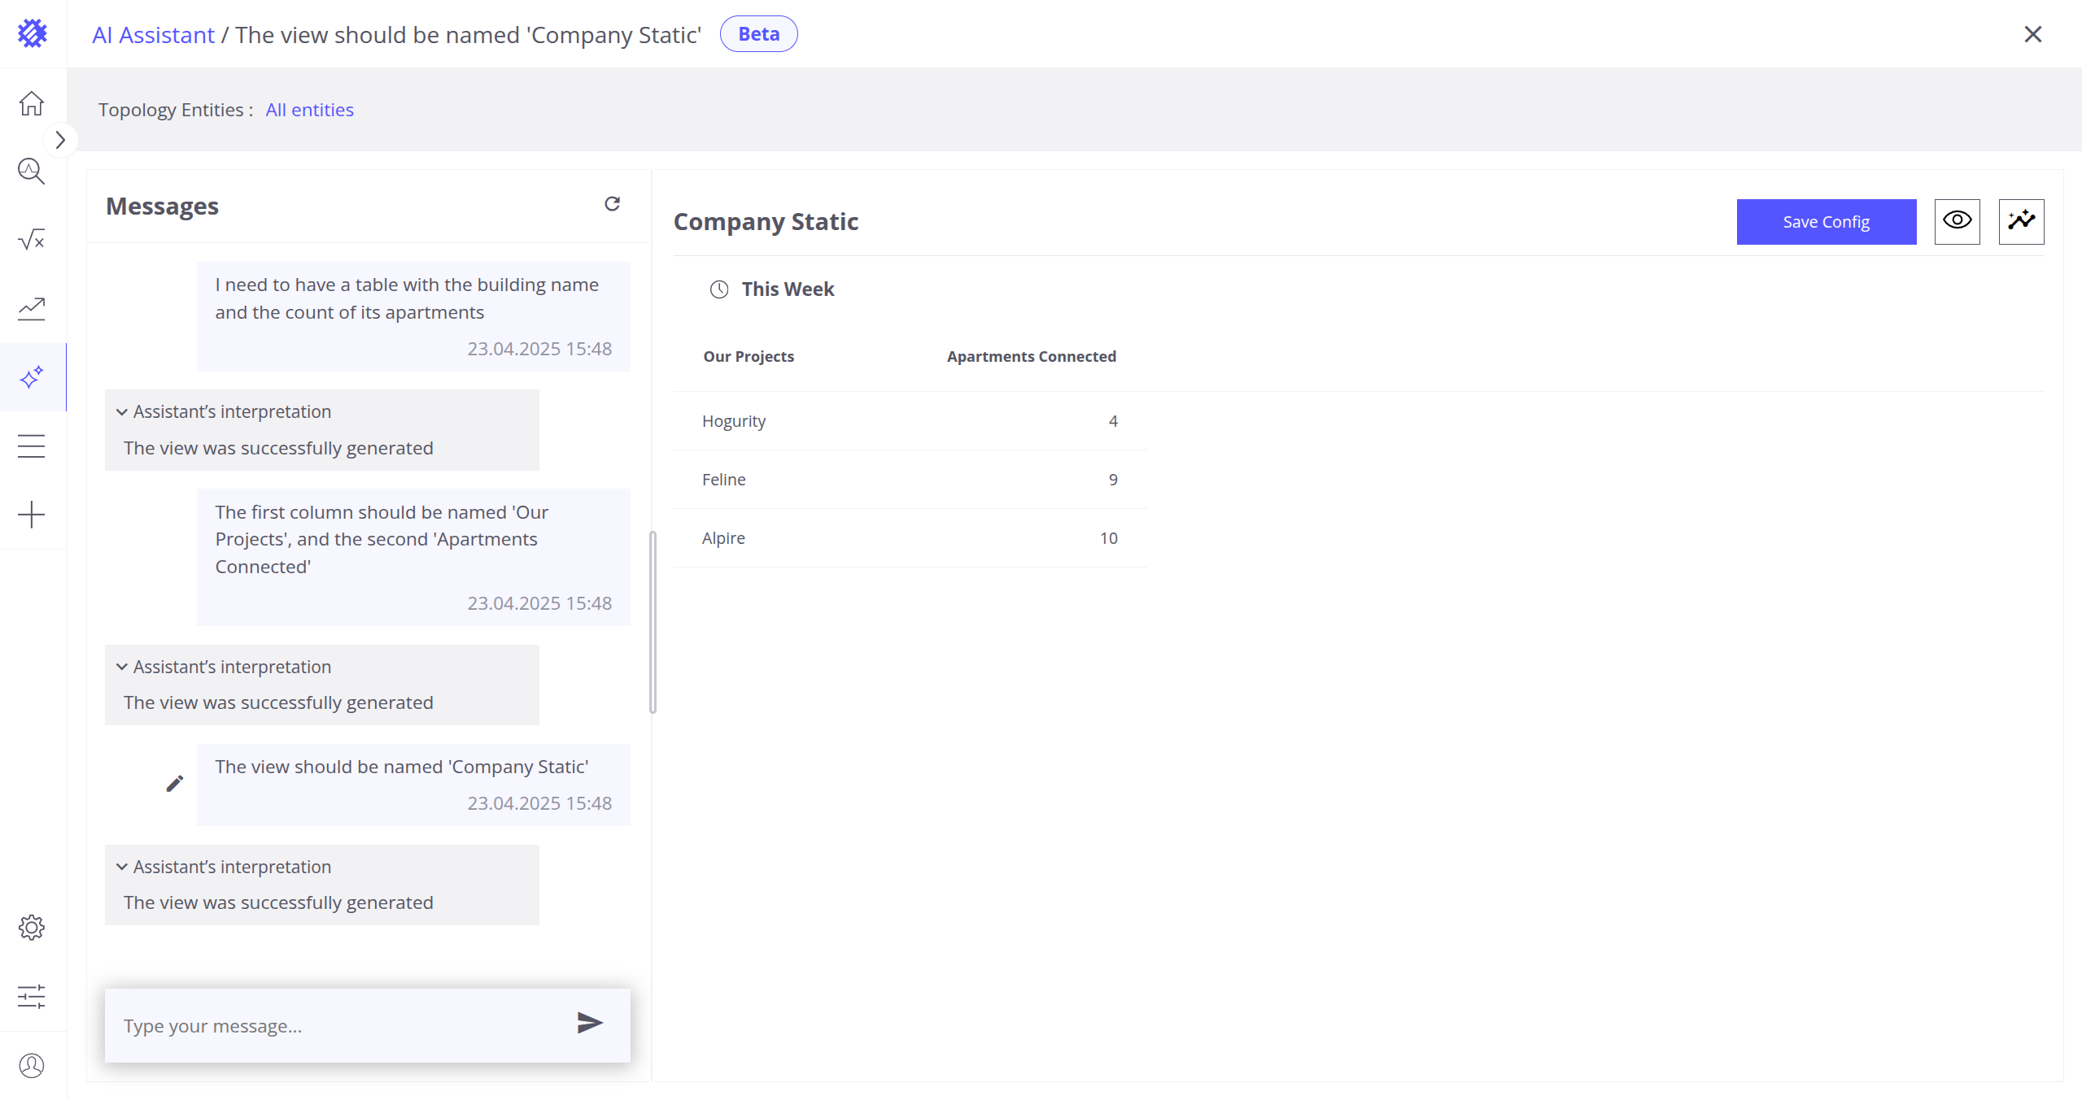This screenshot has width=2082, height=1100.
Task: Open the sliders configuration icon
Action: click(x=32, y=997)
